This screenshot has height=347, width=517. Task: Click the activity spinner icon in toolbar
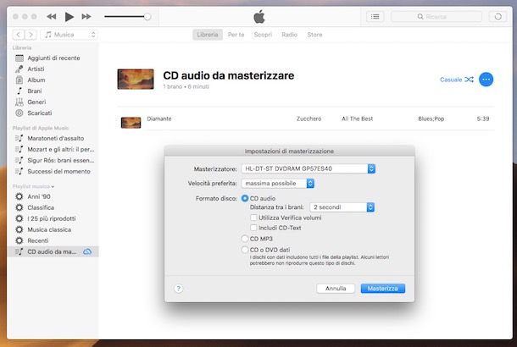click(498, 16)
